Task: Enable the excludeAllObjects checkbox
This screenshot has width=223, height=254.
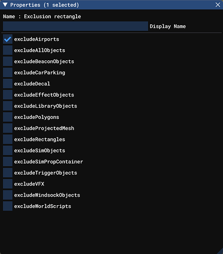Action: (x=8, y=50)
